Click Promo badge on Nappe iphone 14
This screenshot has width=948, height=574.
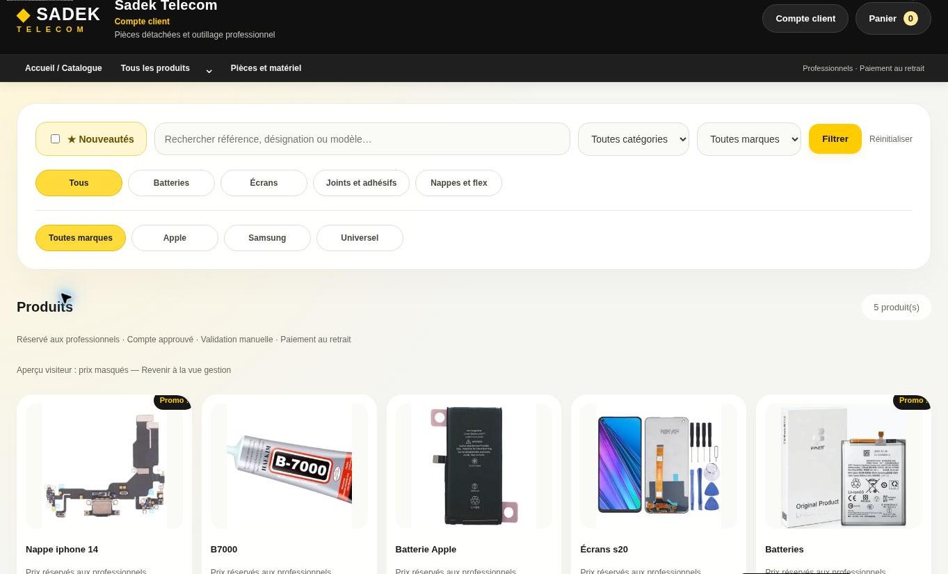pos(172,401)
